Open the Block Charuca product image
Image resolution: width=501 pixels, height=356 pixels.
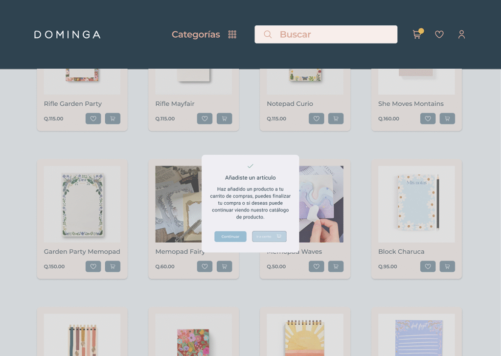click(416, 204)
